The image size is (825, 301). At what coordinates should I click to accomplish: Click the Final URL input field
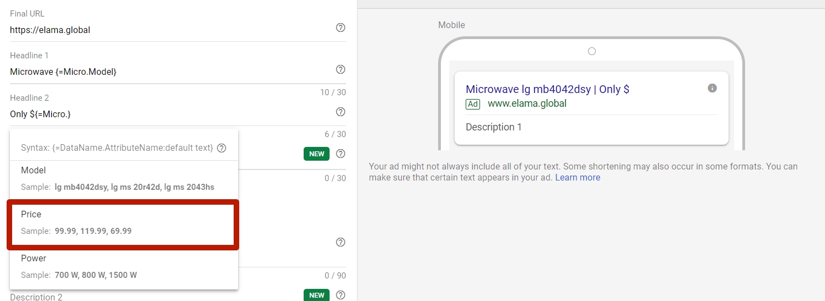[171, 30]
